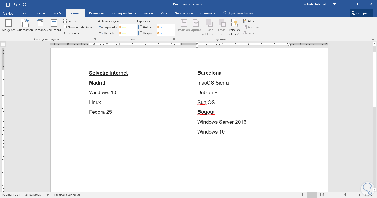Viewport: 377px width, 198px height.
Task: Open the Archivo menu
Action: [8, 13]
